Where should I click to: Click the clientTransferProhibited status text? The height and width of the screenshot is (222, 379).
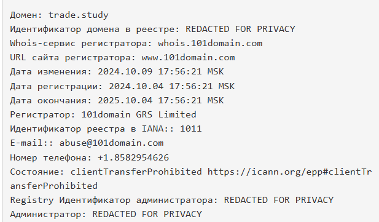[136, 172]
